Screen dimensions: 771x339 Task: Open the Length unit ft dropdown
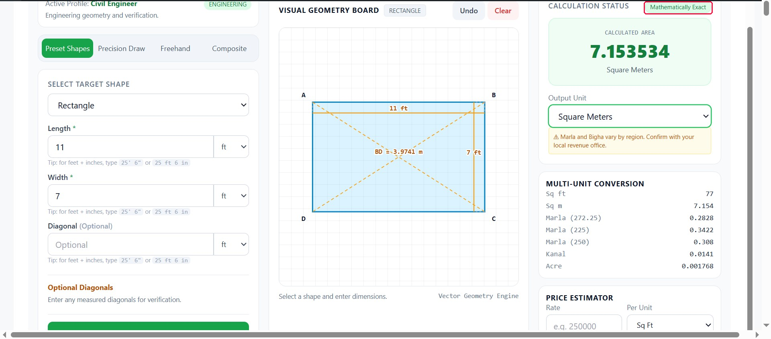(x=231, y=147)
